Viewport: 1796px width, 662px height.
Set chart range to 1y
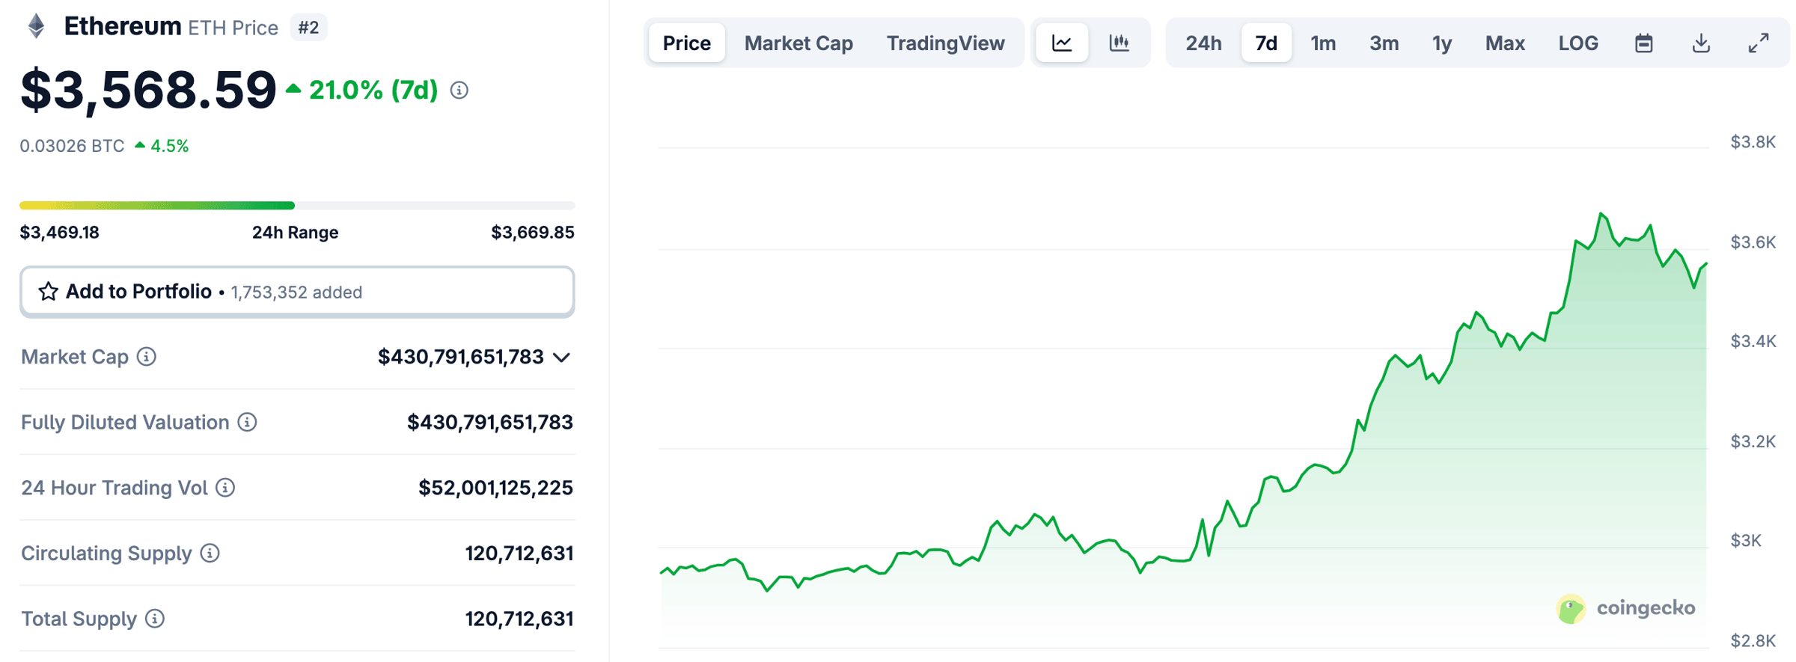1442,43
